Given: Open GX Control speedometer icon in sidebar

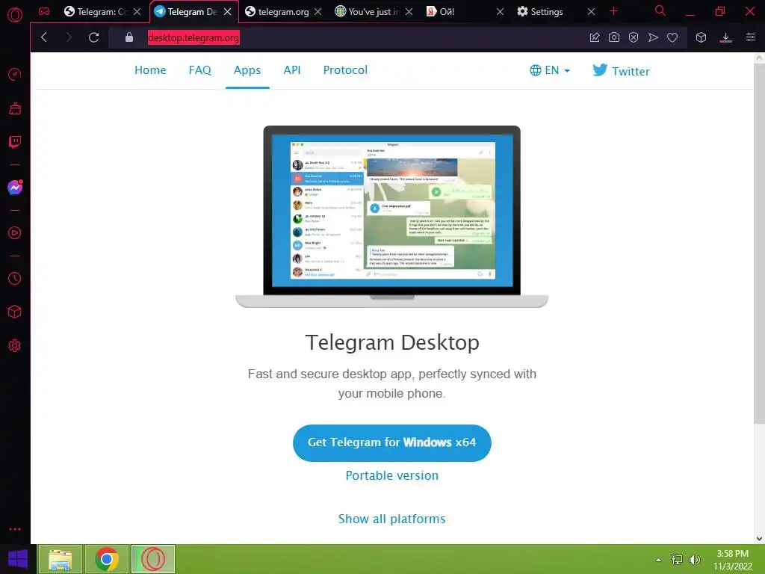Looking at the screenshot, I should tap(15, 74).
